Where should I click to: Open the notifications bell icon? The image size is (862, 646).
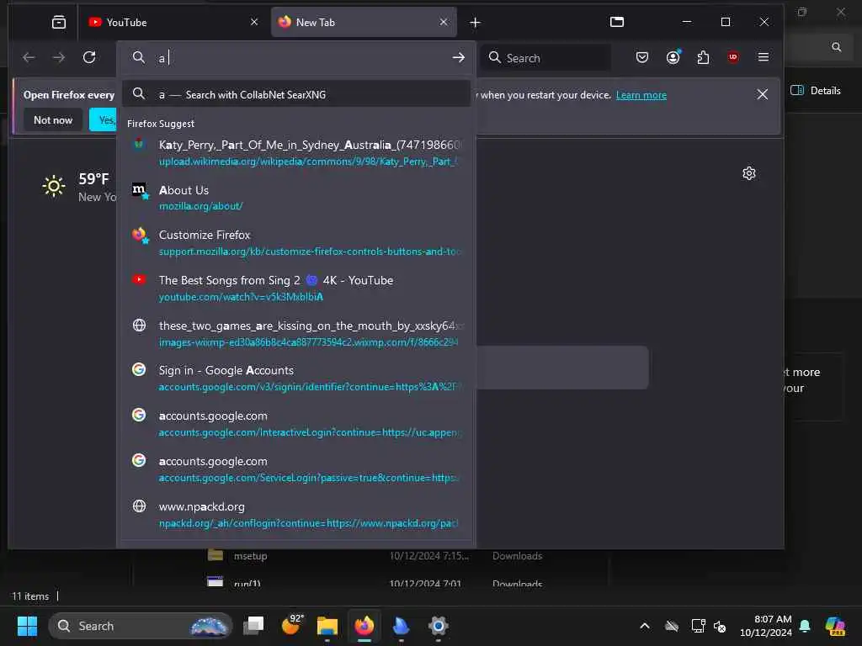[805, 626]
